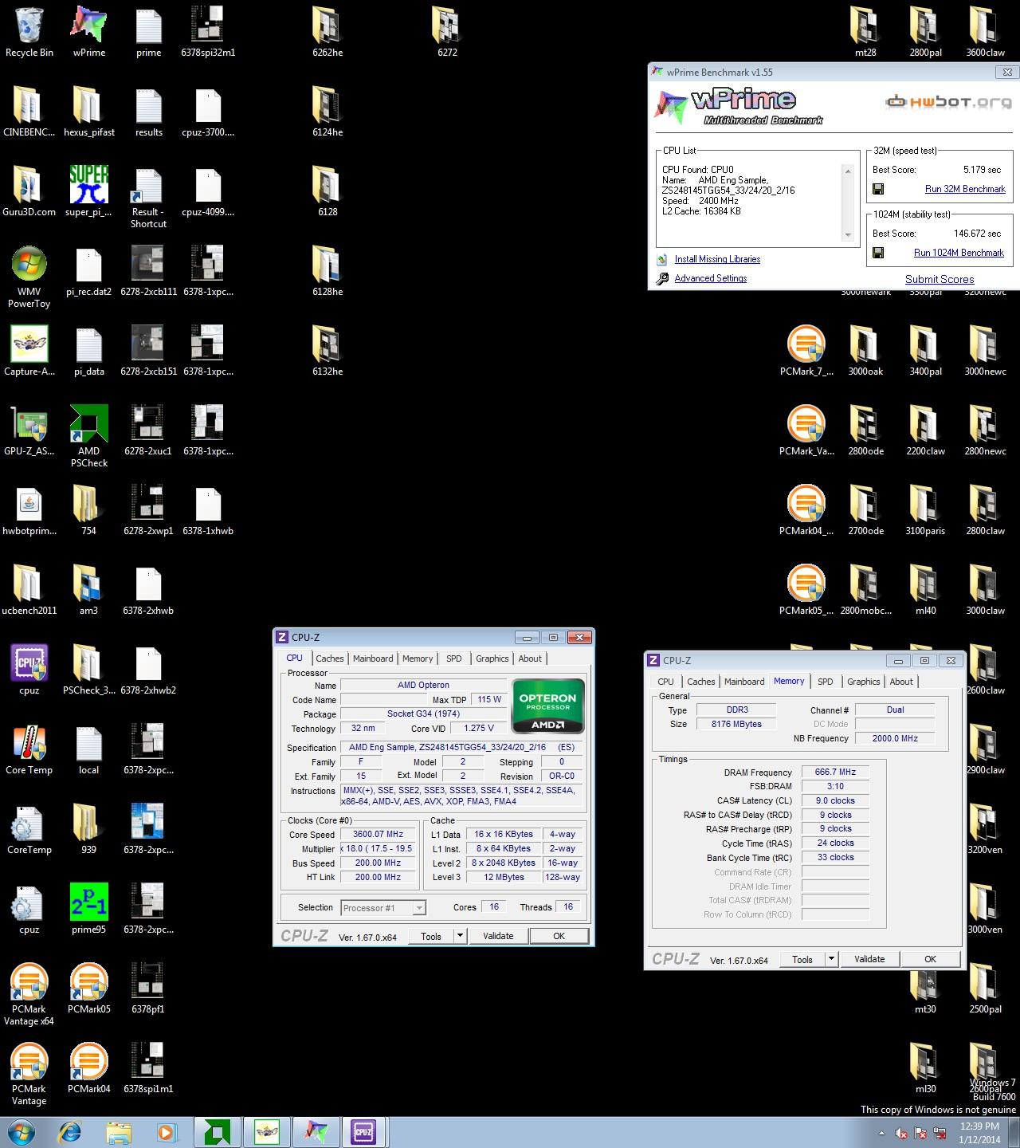Screen dimensions: 1020x1148
Task: Open Capture-A desktop icon
Action: point(29,351)
